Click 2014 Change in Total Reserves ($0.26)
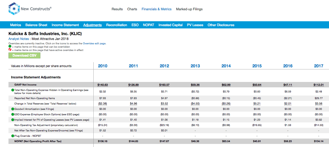The width and height of the screenshot is (329, 147). point(226,104)
